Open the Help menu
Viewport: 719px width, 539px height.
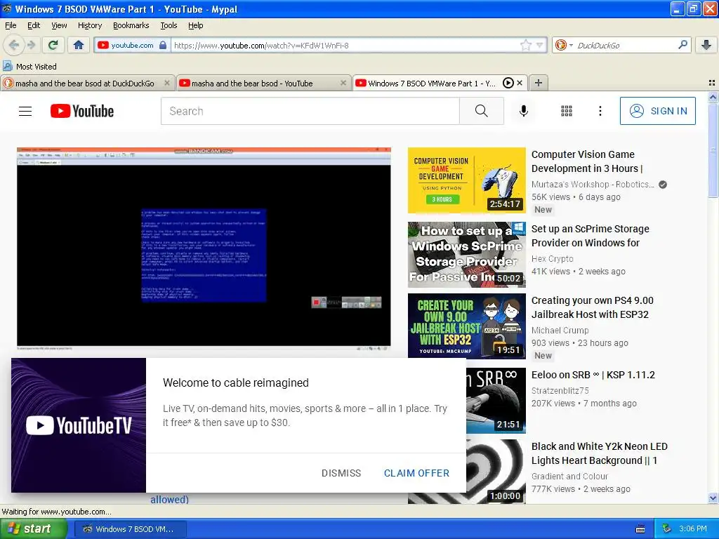tap(195, 25)
